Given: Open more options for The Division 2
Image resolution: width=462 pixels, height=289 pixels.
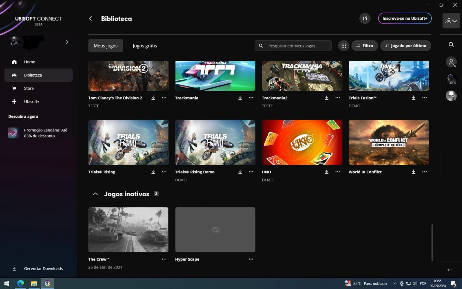Looking at the screenshot, I should pyautogui.click(x=164, y=98).
